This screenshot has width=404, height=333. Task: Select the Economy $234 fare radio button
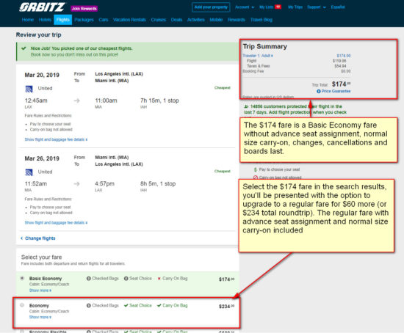click(22, 305)
